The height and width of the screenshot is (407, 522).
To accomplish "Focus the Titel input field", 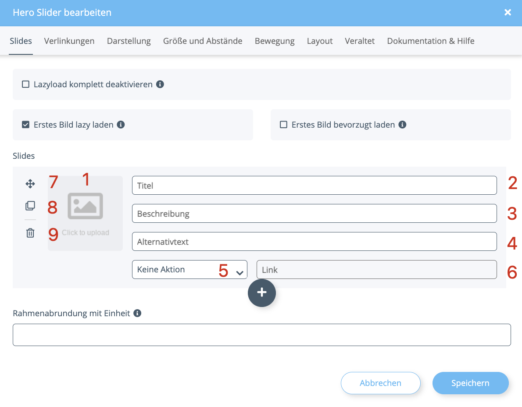I will [314, 186].
